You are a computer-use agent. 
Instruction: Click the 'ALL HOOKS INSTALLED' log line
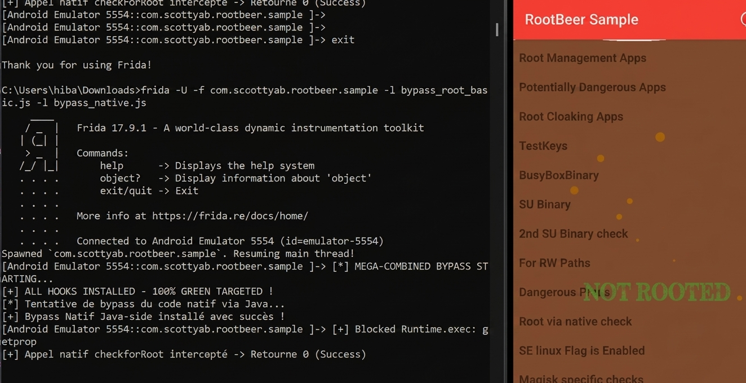(x=137, y=292)
